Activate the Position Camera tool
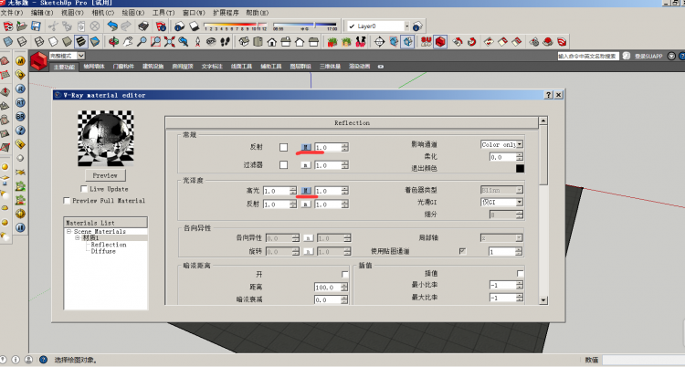685x367 pixels. point(197,41)
